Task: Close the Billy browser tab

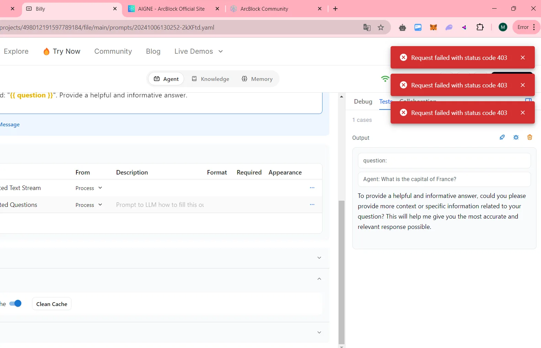Action: click(115, 9)
